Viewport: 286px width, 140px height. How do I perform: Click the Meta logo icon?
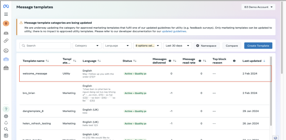[6, 6]
